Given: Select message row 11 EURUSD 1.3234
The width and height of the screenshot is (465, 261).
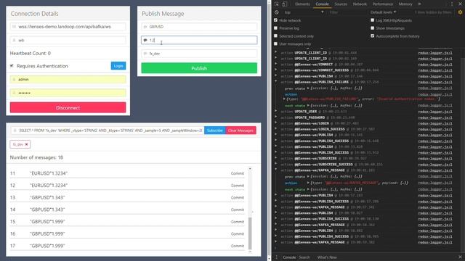Looking at the screenshot, I should 127,173.
